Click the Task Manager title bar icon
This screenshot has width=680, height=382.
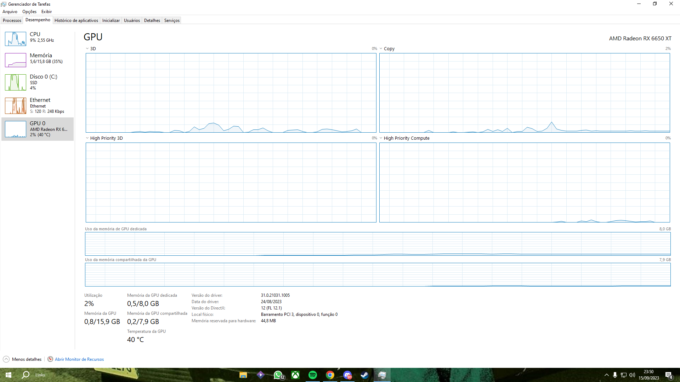tap(4, 4)
